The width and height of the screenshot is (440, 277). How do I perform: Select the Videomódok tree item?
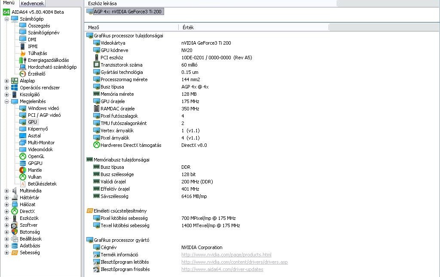[40, 149]
